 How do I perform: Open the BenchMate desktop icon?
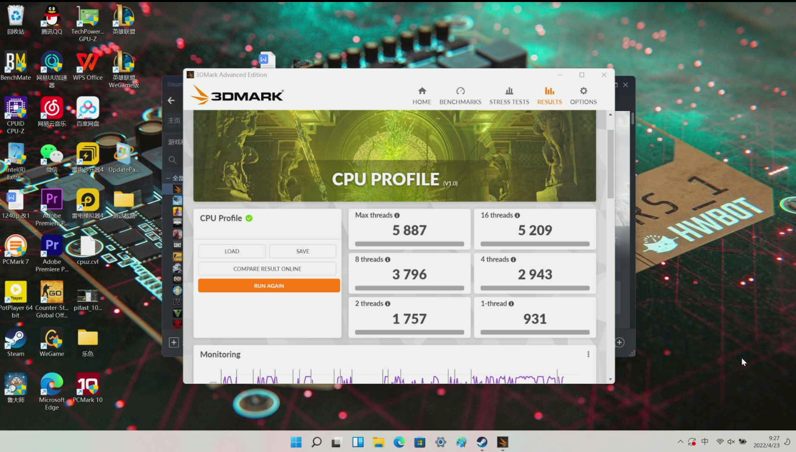[16, 66]
